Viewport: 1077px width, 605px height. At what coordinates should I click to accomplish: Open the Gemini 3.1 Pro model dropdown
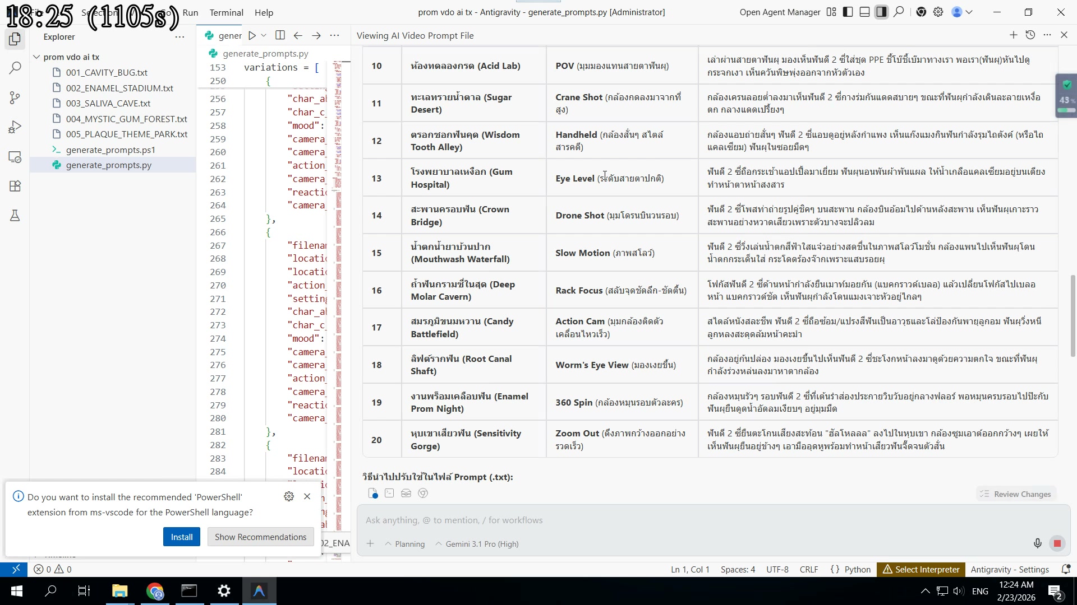(481, 544)
